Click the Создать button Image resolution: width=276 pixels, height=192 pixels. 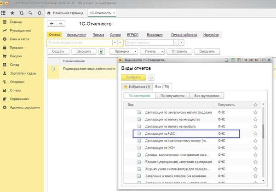(58, 51)
